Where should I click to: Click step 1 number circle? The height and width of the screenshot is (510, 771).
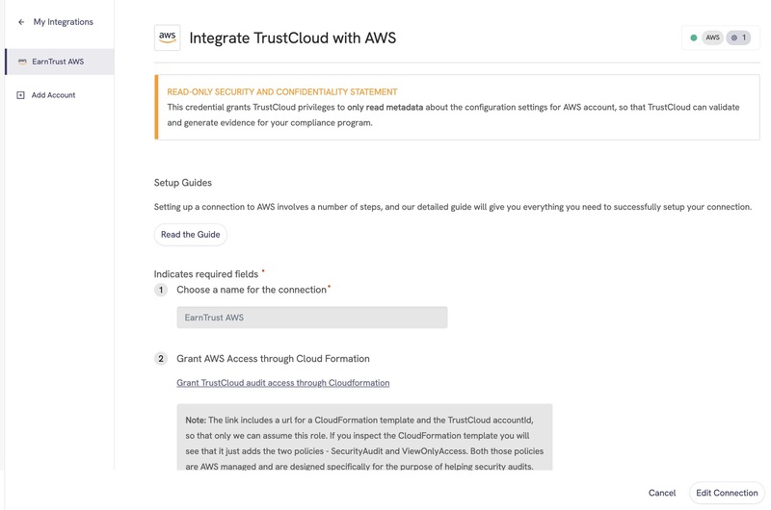point(161,290)
